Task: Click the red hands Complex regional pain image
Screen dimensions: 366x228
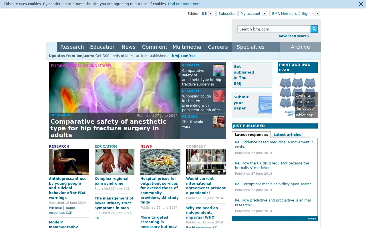Action: [115, 162]
